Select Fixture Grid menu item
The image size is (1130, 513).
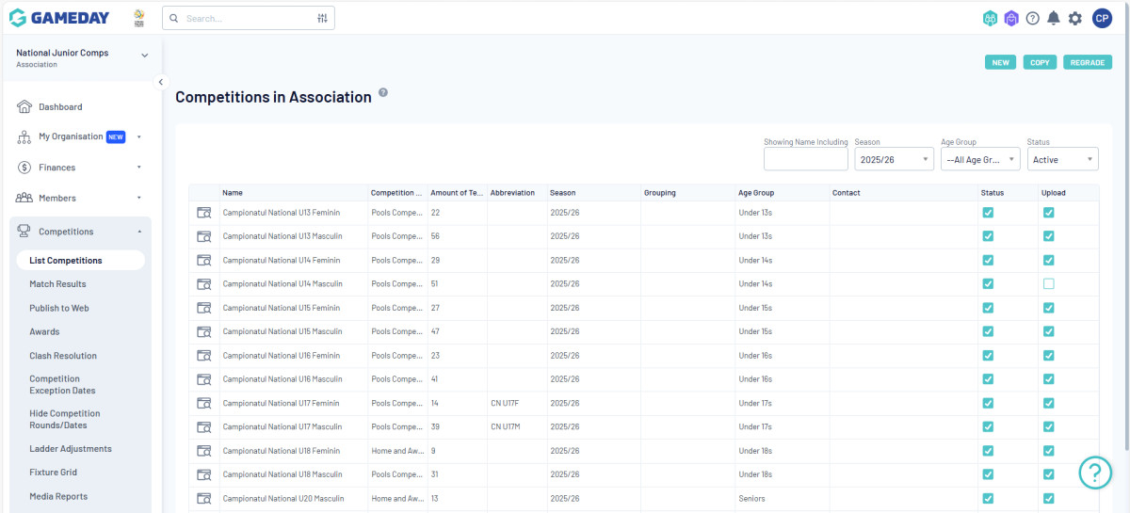pyautogui.click(x=53, y=473)
